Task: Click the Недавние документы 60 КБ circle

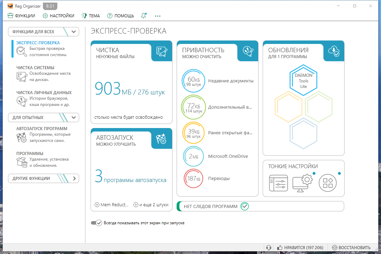Action: 193,81
